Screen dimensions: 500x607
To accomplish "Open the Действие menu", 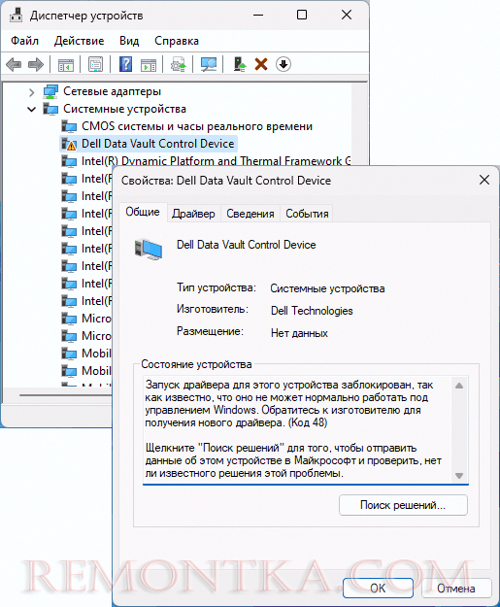I will [x=80, y=41].
